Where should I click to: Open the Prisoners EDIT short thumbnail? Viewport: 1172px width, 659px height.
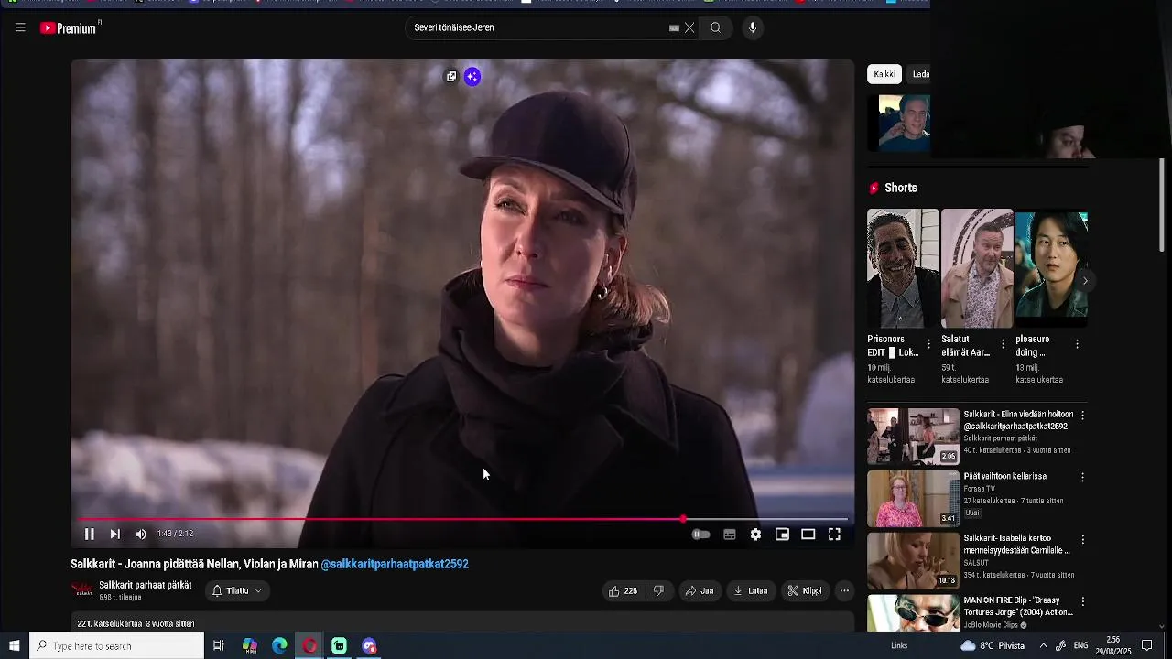(x=903, y=268)
